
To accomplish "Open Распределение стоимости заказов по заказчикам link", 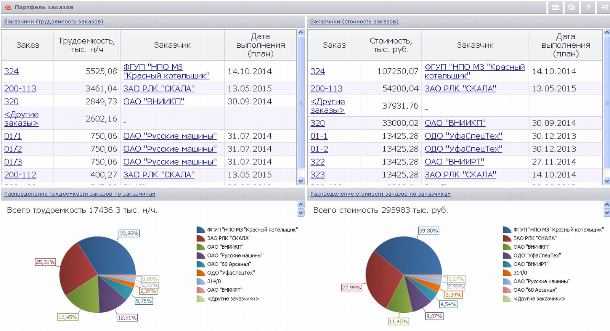I will point(380,194).
